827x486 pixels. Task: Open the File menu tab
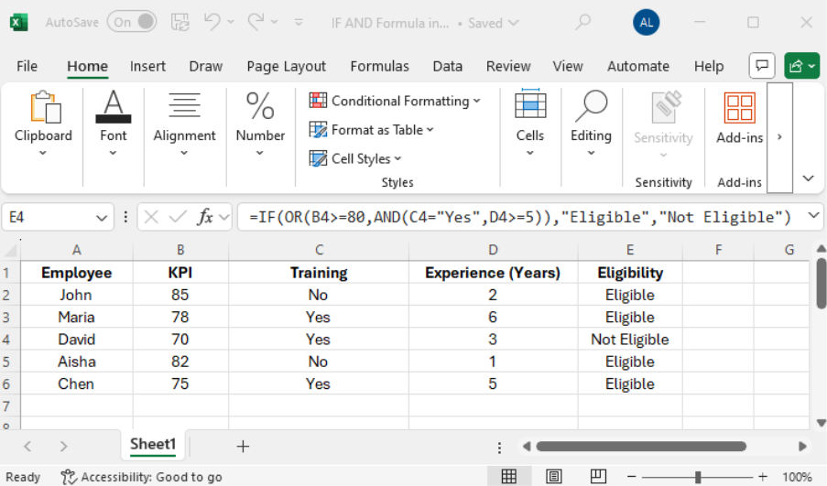point(27,67)
